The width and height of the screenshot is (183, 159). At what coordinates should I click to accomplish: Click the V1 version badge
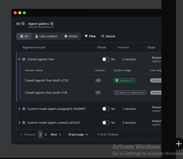98,93
